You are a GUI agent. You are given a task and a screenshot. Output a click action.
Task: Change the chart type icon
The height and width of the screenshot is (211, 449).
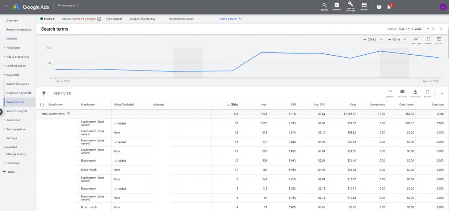click(416, 40)
